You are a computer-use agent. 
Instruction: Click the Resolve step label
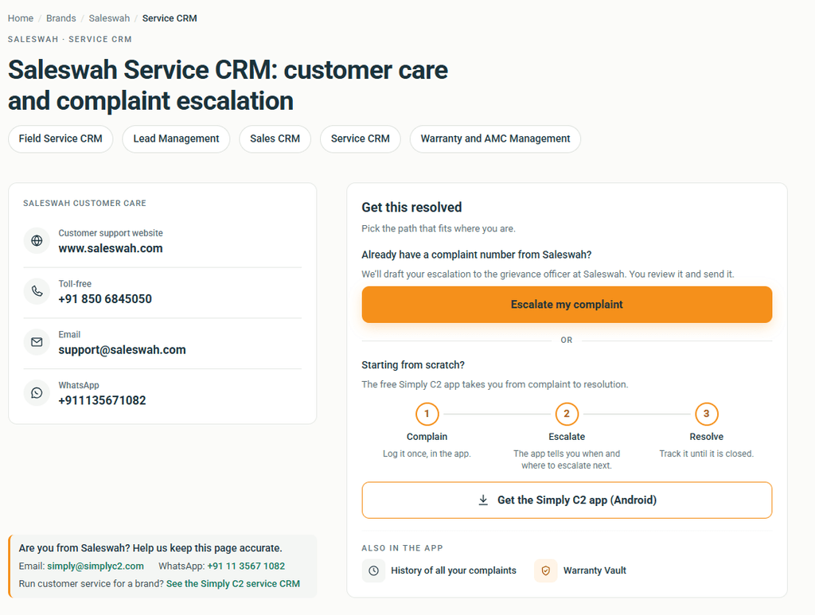[707, 437]
